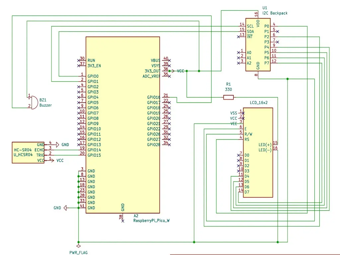Click the LED(-) pin label
This screenshot has height=255, width=340.
pos(265,150)
